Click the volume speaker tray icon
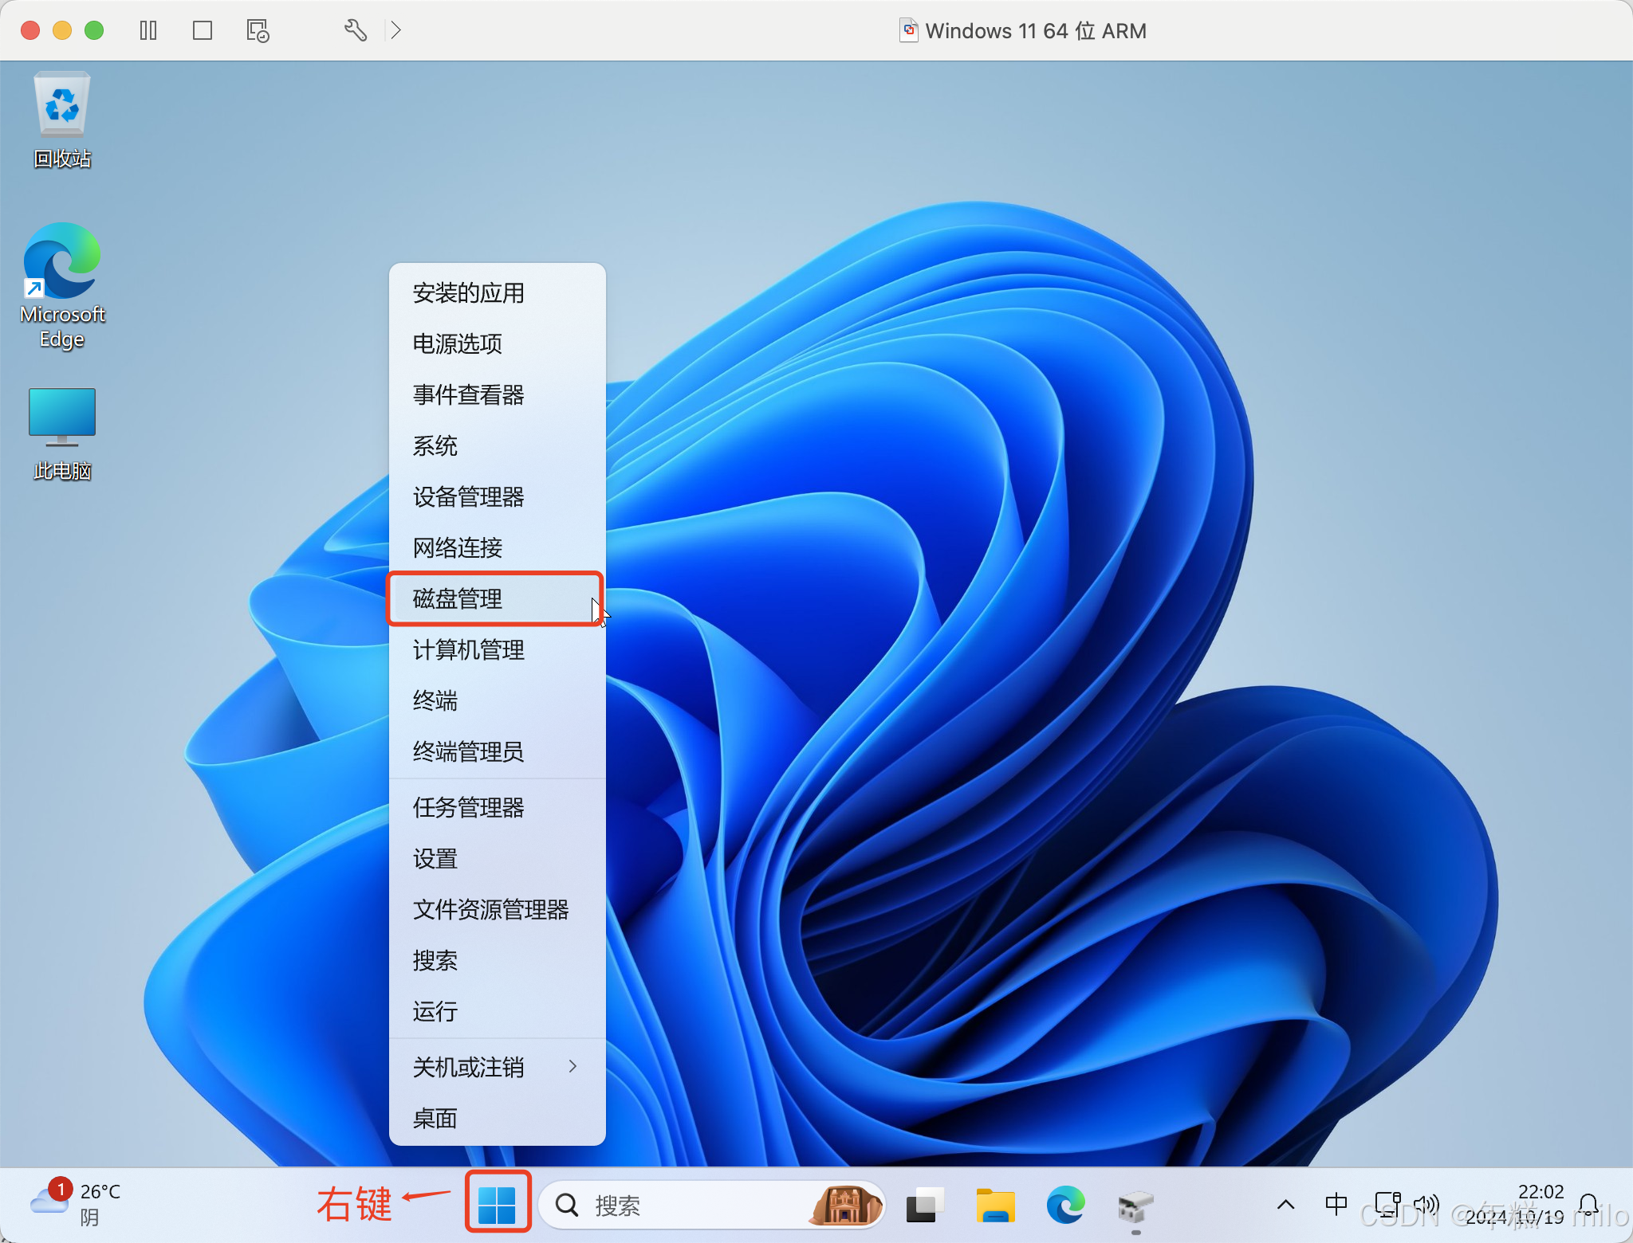 1426,1204
